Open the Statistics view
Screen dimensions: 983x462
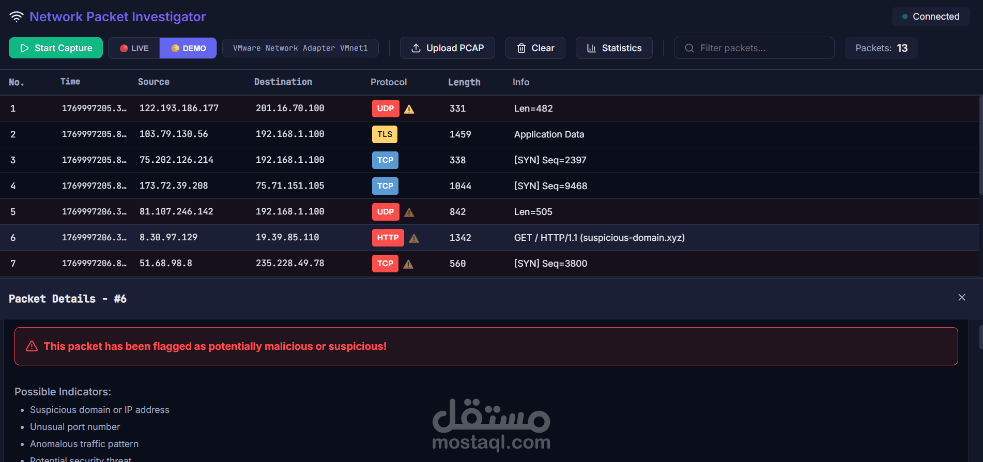614,48
